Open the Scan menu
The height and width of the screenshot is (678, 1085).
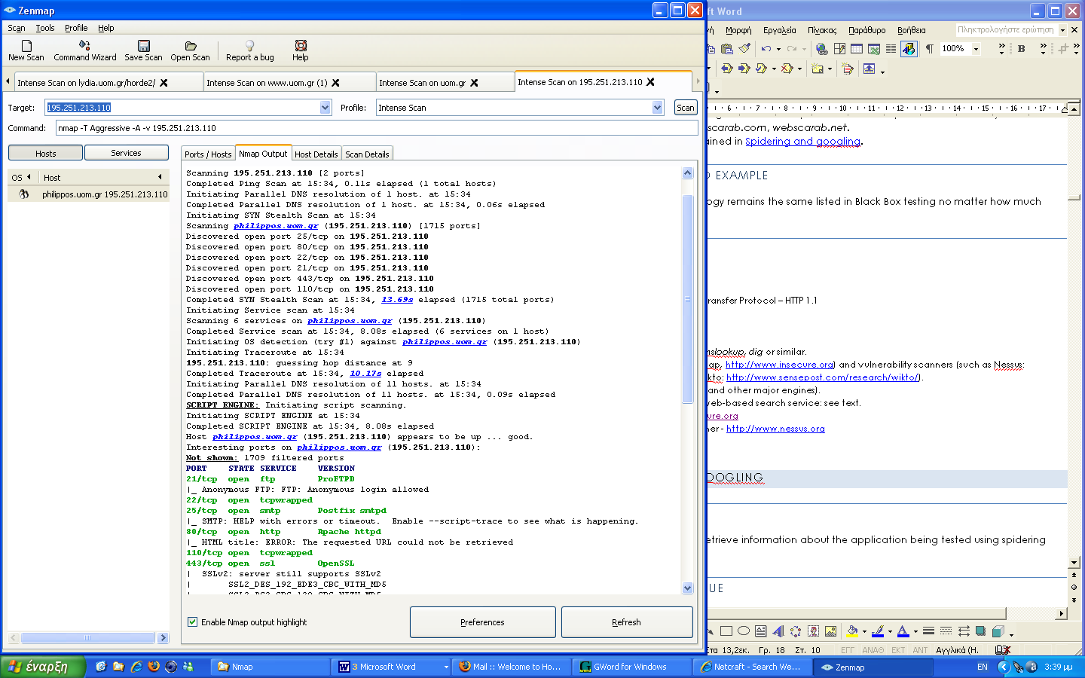(x=17, y=28)
